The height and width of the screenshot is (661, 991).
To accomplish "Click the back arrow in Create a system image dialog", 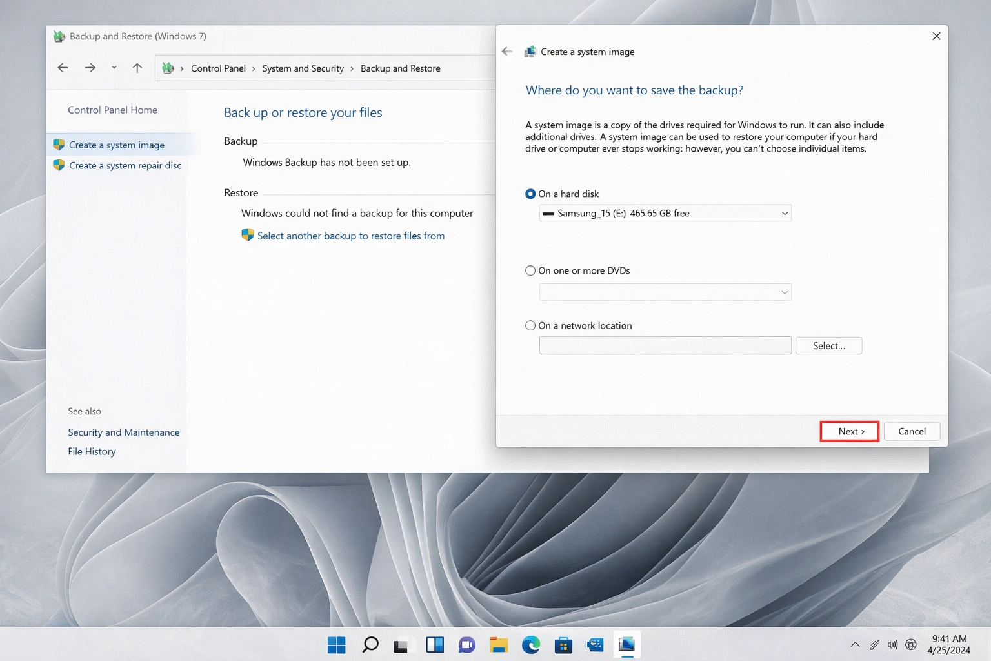I will click(x=507, y=51).
